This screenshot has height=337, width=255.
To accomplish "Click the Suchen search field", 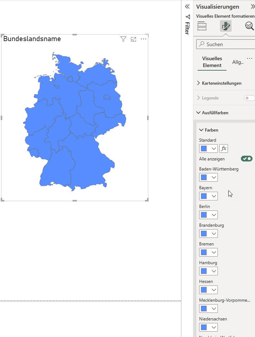I will click(227, 44).
